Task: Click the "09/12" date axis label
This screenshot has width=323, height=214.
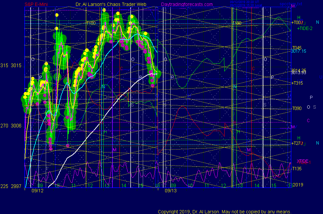Action: (37, 191)
